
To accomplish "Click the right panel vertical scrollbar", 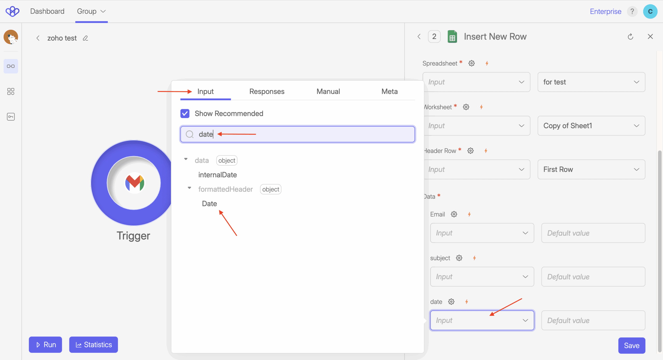I will 660,251.
